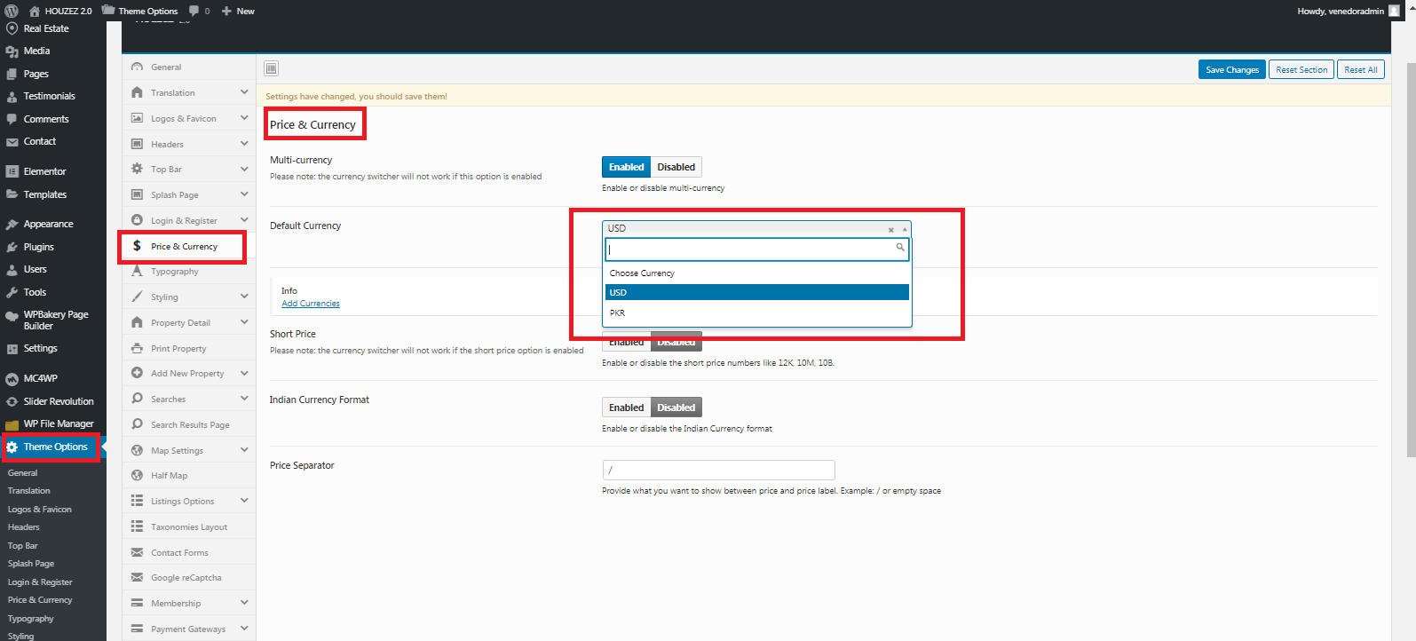Select Choose Currency placeholder option
Image resolution: width=1416 pixels, height=641 pixels.
757,273
